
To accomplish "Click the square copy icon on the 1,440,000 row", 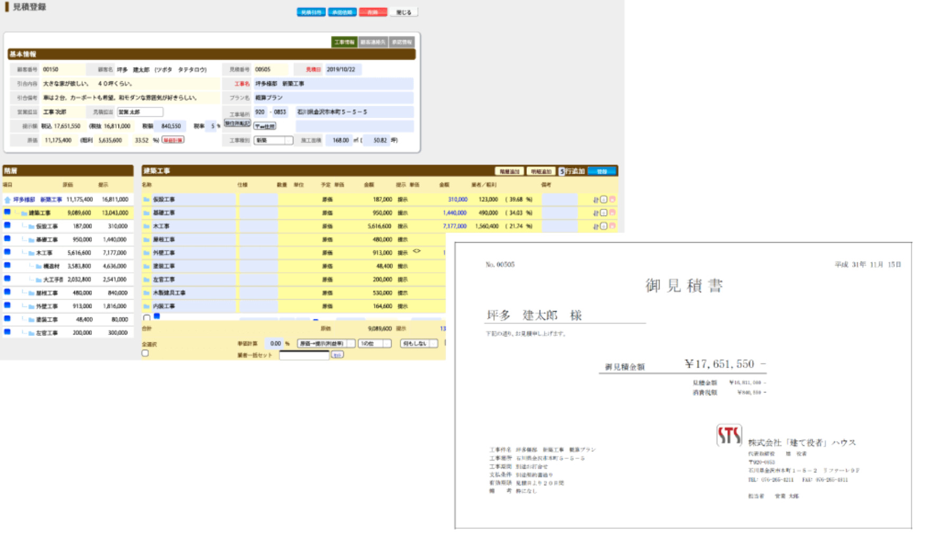I will pyautogui.click(x=604, y=213).
